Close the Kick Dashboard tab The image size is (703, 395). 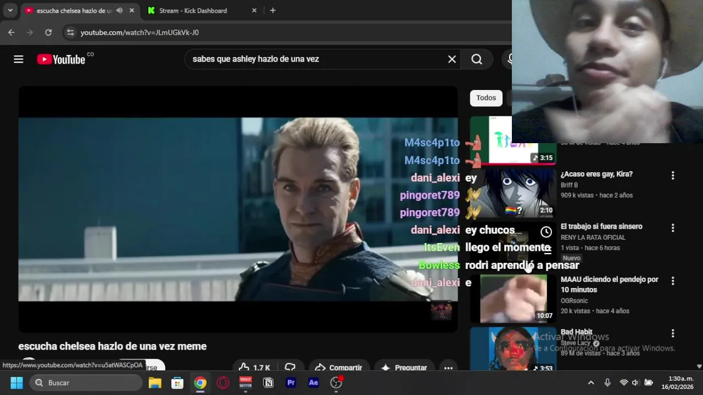[254, 10]
